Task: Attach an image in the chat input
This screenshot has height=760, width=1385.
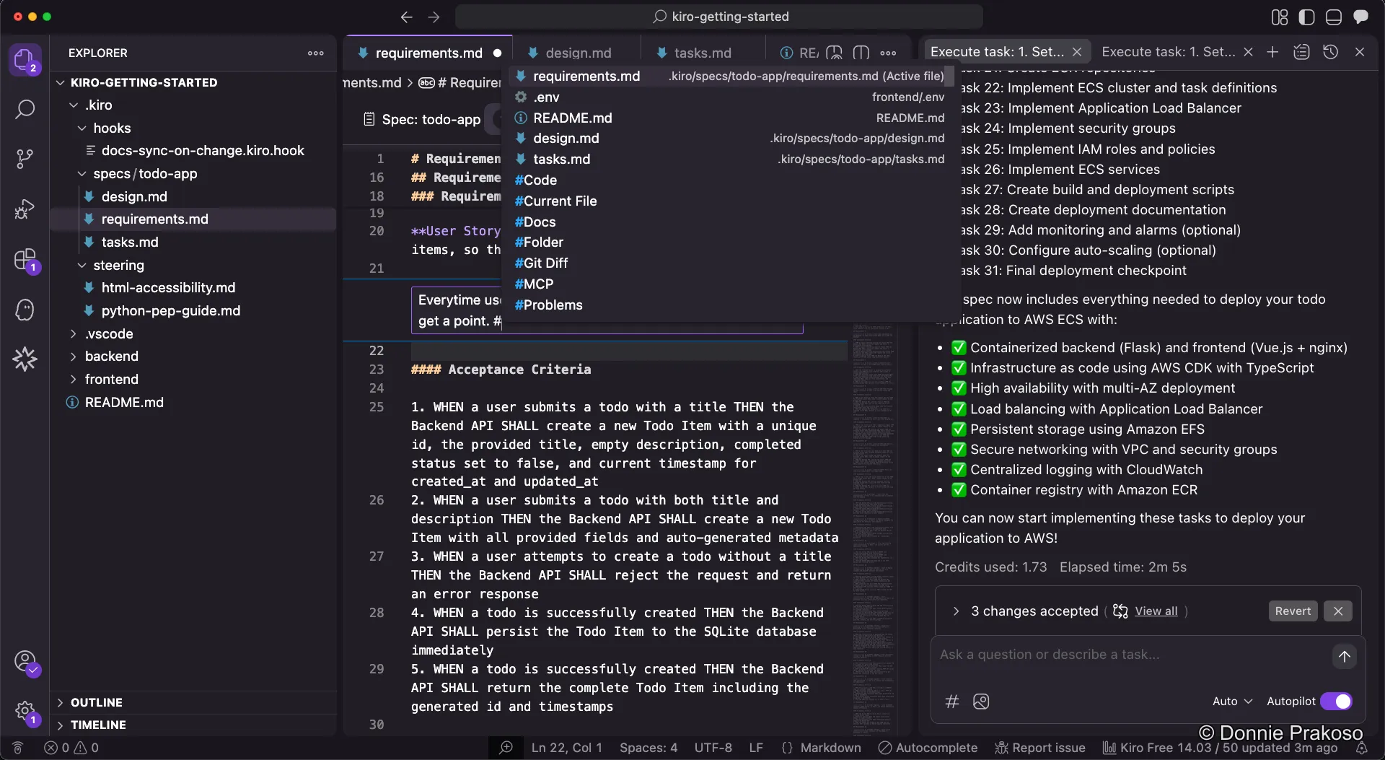Action: point(981,702)
